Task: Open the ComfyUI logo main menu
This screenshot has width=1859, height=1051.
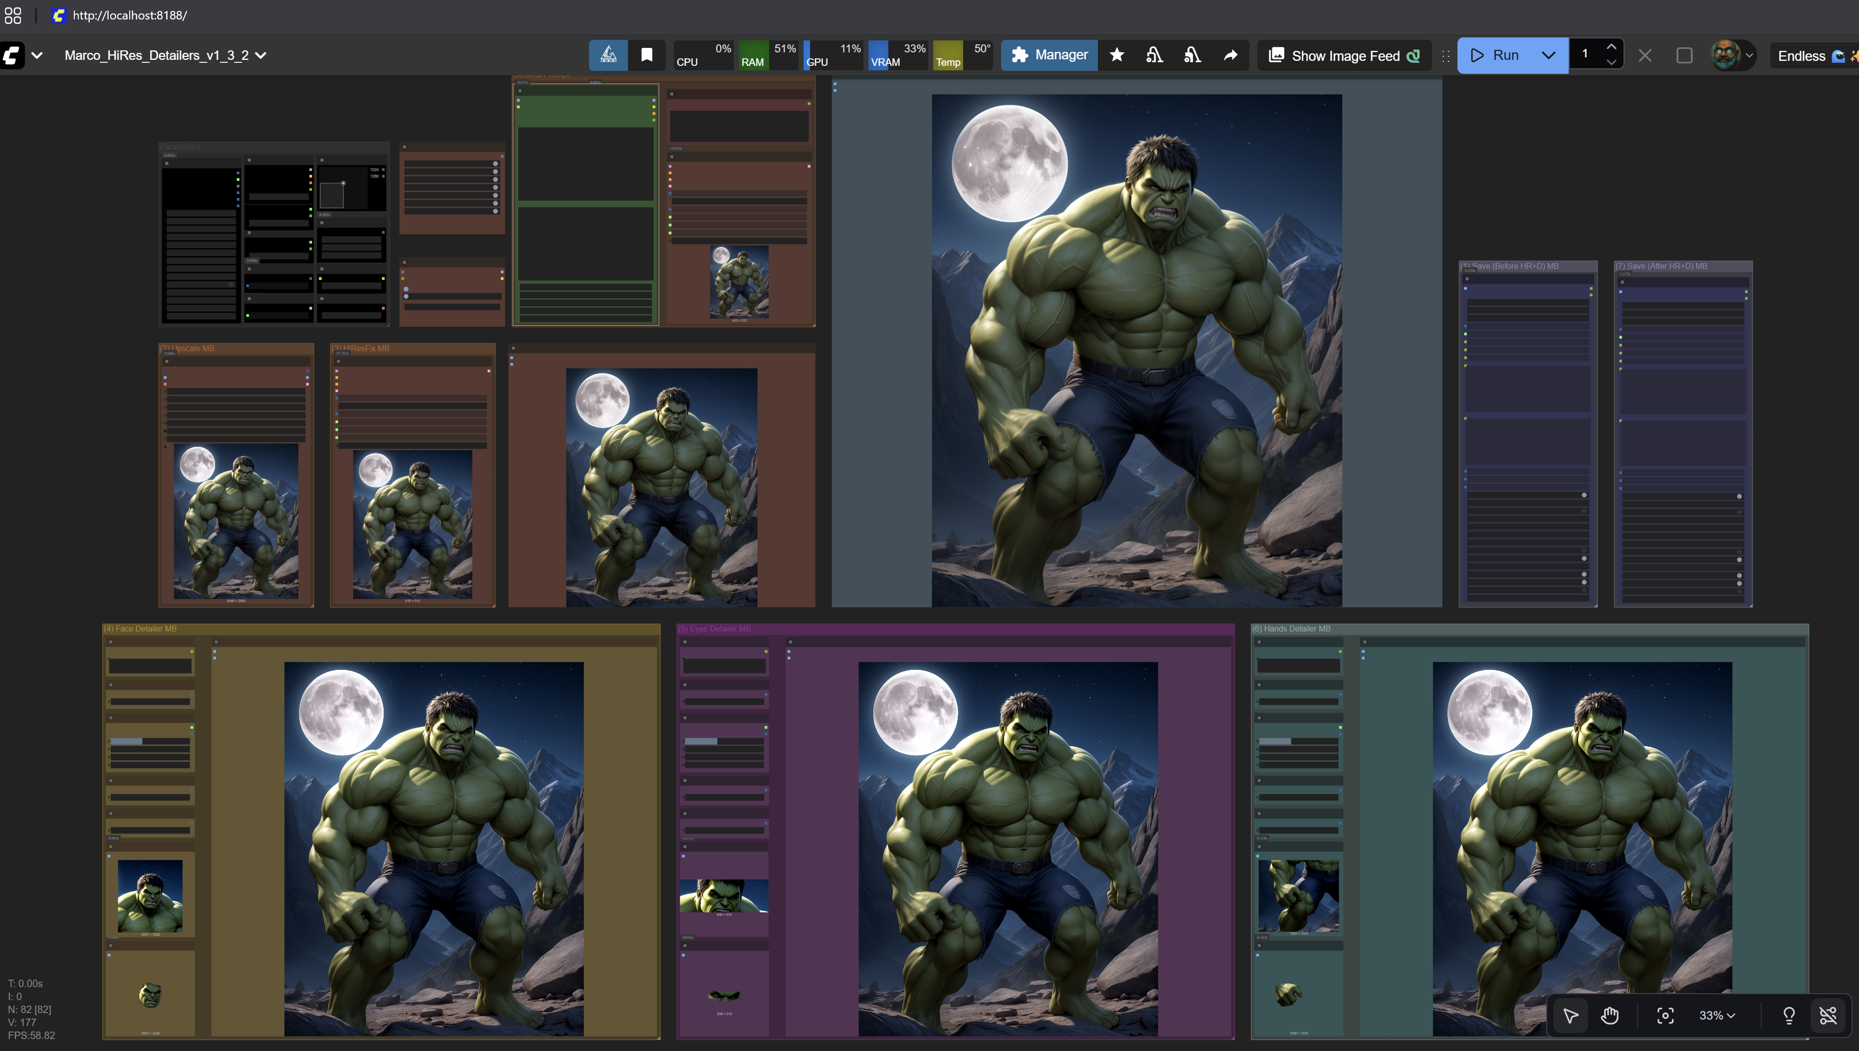Action: coord(13,55)
